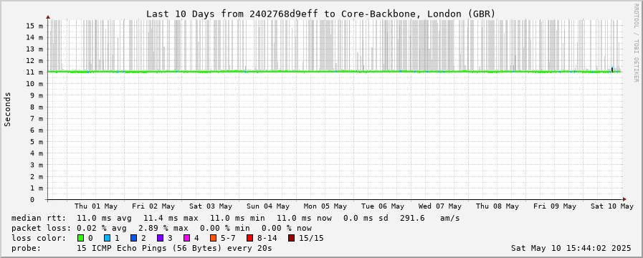643x258 pixels.
Task: Click the 'median rtt:' label
Action: (x=39, y=218)
